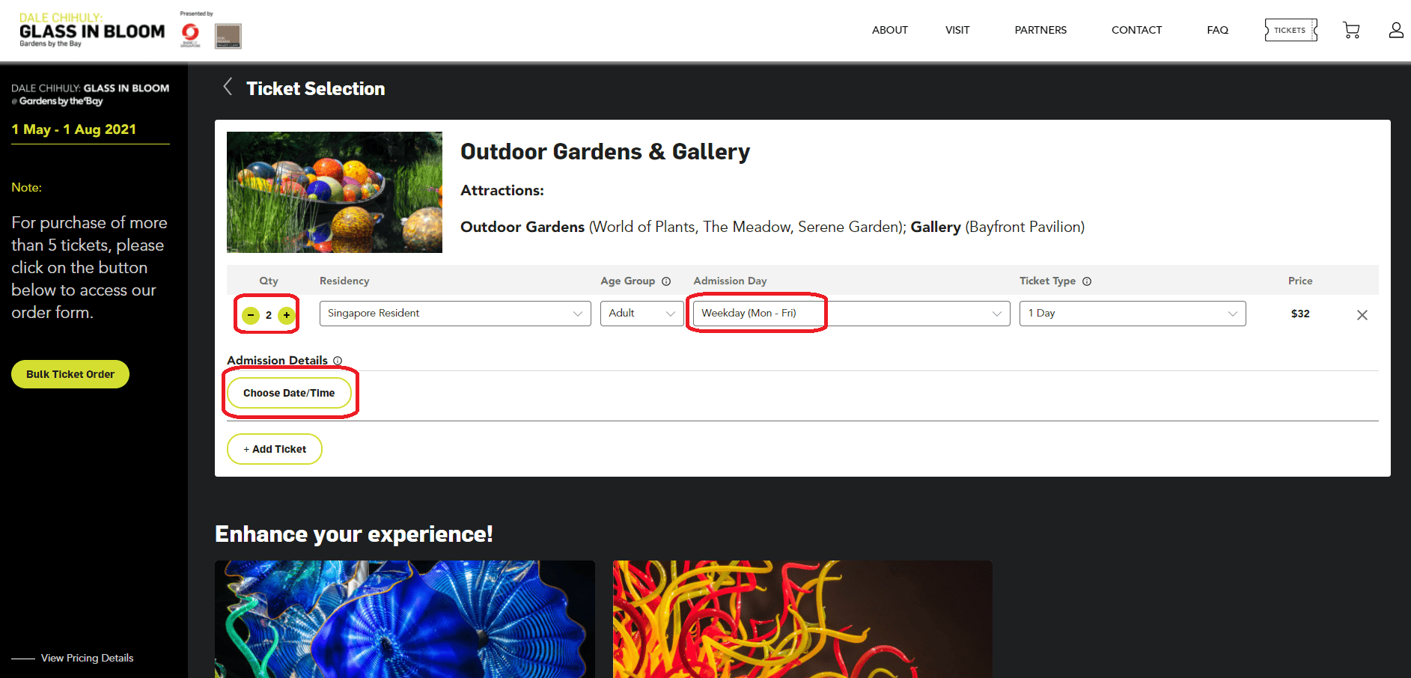The width and height of the screenshot is (1411, 678).
Task: Open the Admission Day dropdown
Action: pyautogui.click(x=851, y=314)
